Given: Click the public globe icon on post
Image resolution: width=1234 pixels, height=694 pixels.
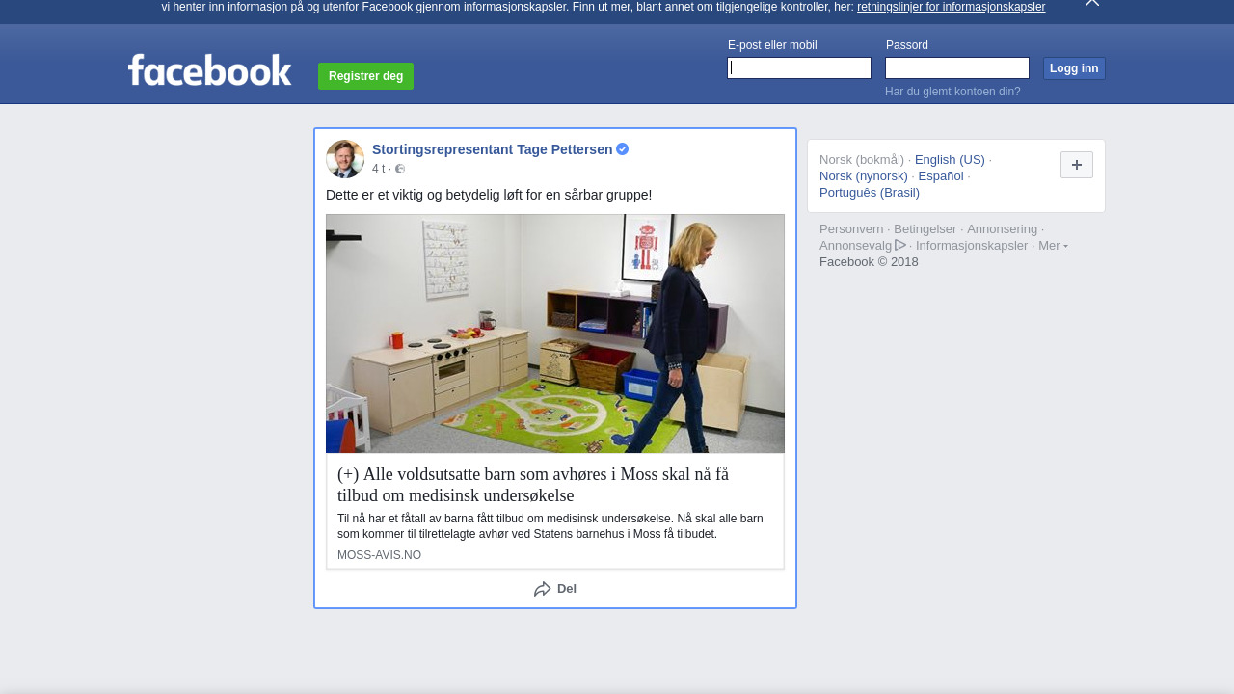Looking at the screenshot, I should (400, 170).
